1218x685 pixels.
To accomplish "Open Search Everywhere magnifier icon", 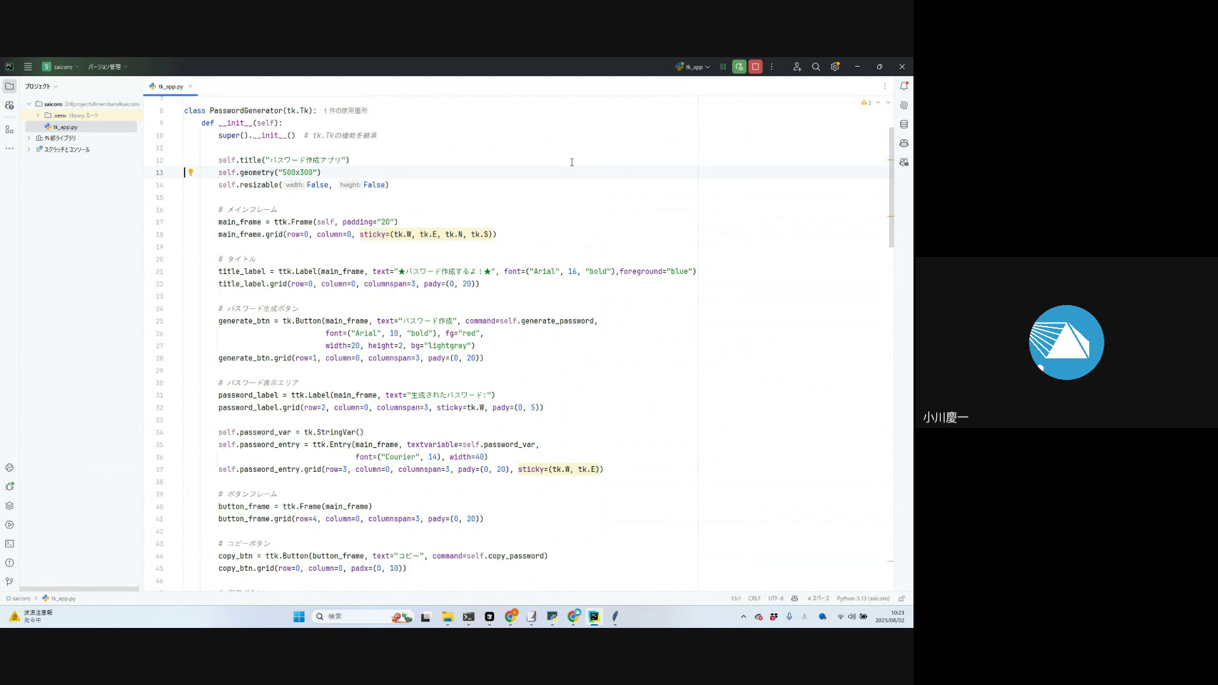I will [x=816, y=67].
